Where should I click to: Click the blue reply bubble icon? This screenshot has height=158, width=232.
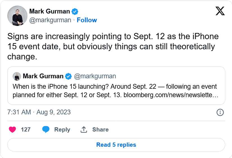pos(46,129)
